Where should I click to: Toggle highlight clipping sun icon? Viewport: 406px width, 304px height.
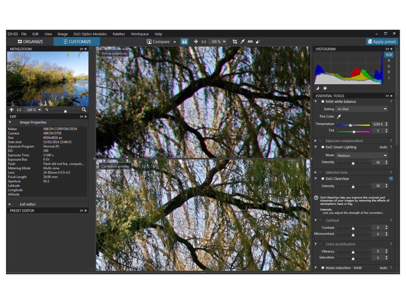point(325,88)
